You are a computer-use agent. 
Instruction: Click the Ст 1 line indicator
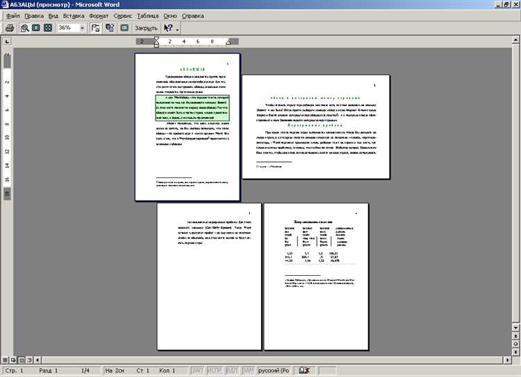click(143, 370)
